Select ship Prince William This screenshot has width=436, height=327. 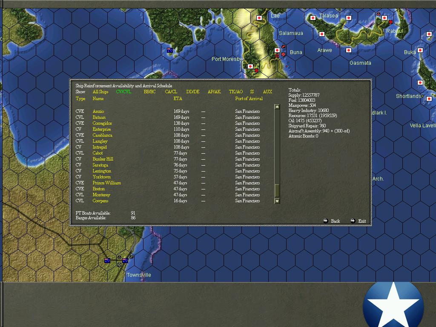tap(107, 183)
